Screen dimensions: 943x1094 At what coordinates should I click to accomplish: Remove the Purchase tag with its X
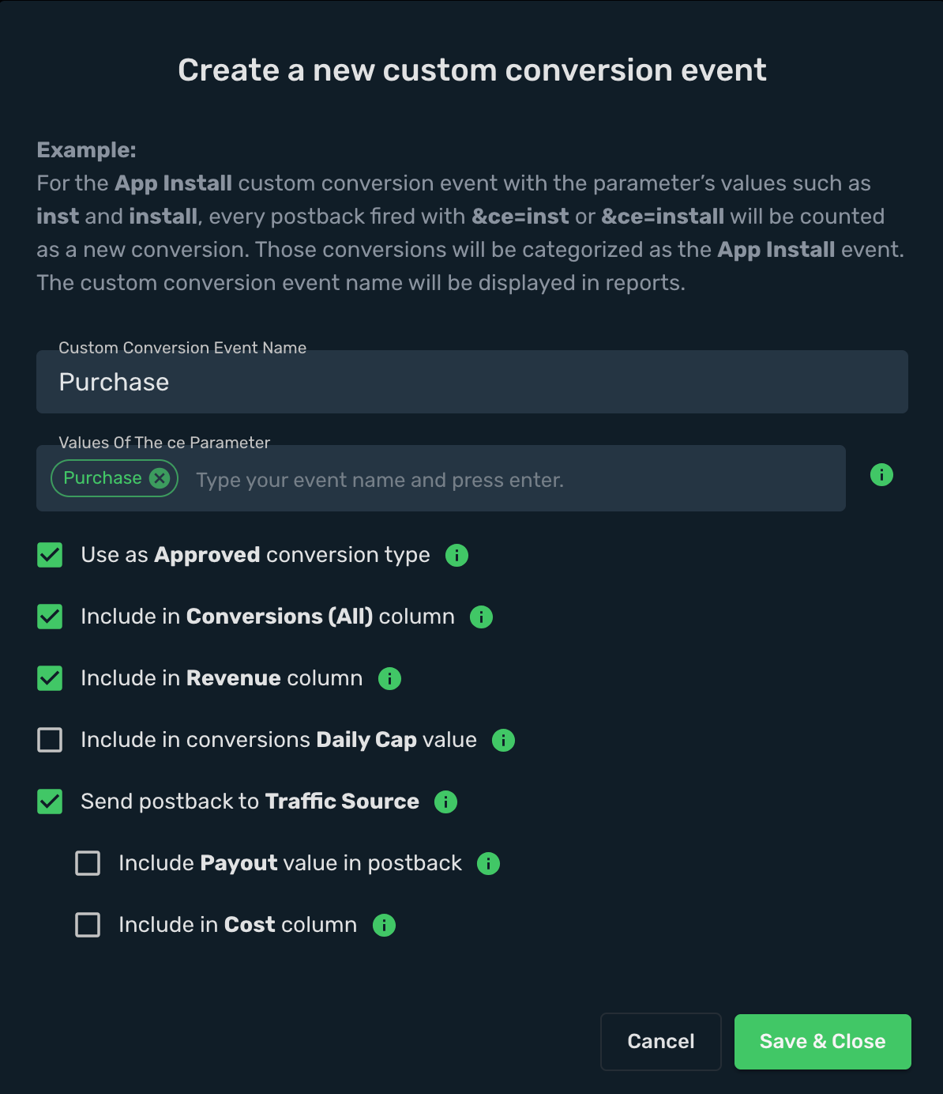pos(160,478)
